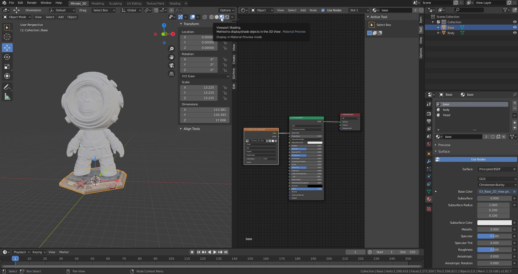Open the Object Mode dropdown

click(x=17, y=17)
